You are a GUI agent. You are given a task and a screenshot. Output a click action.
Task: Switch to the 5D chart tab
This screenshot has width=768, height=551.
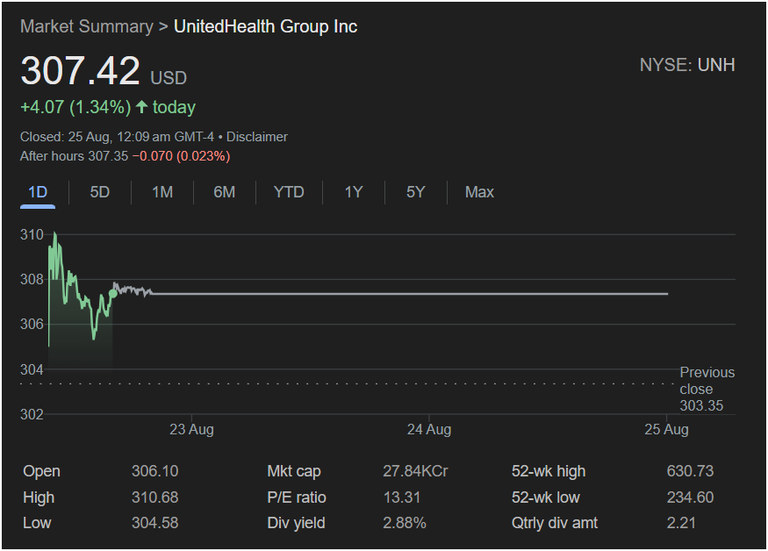pos(100,192)
